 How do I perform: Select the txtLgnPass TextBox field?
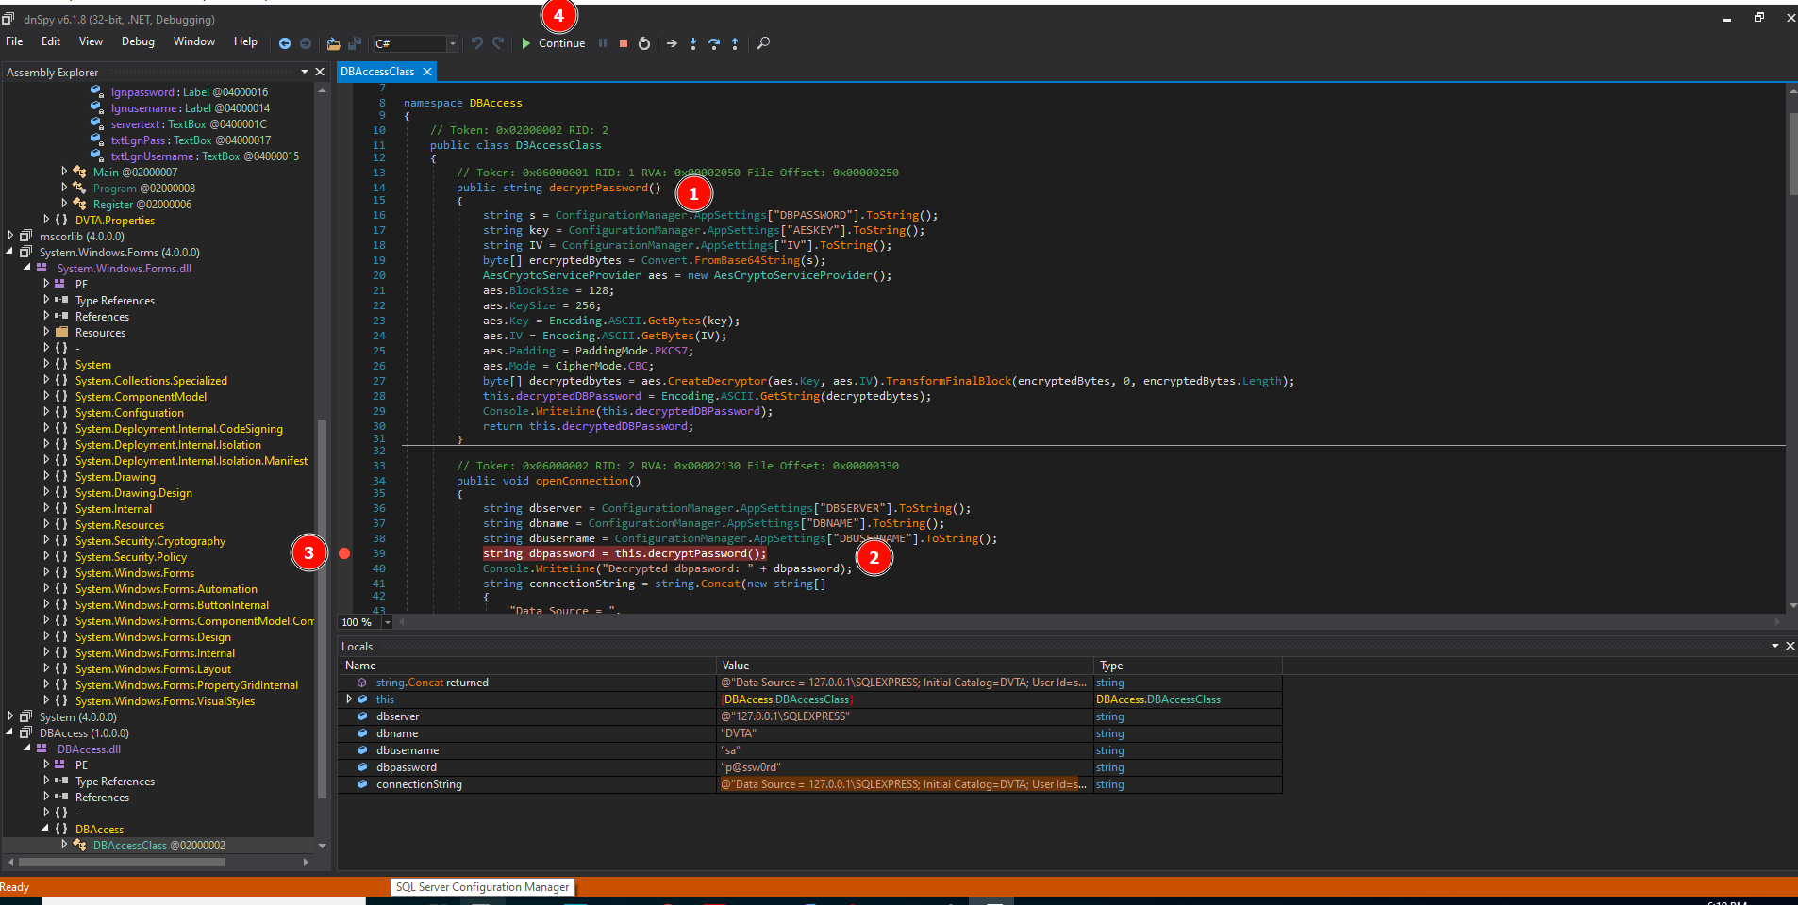click(191, 140)
